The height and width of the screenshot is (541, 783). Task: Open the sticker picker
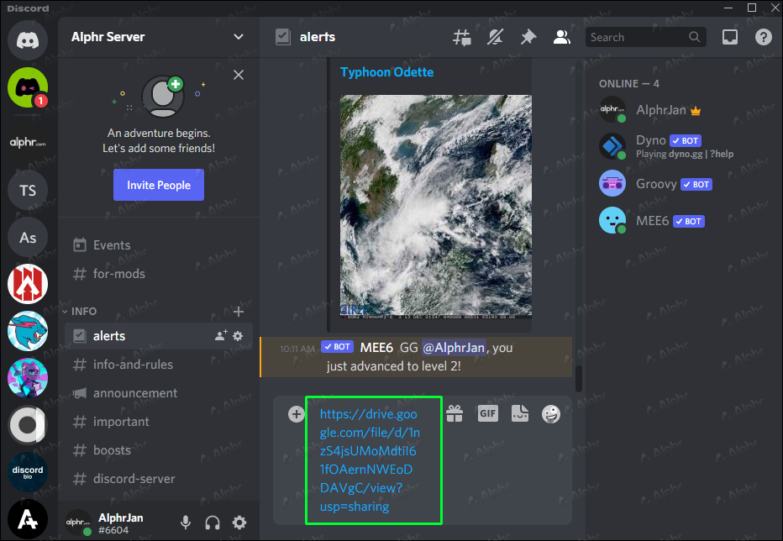tap(520, 413)
